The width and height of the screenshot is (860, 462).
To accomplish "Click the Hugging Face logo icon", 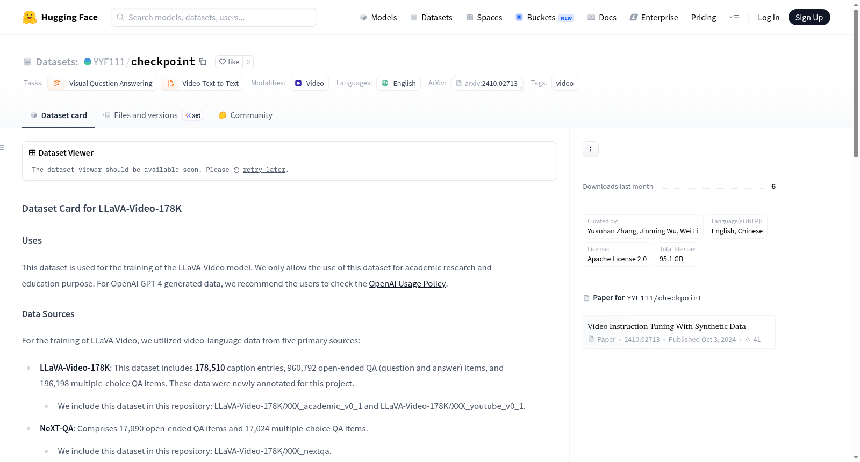I will point(30,17).
